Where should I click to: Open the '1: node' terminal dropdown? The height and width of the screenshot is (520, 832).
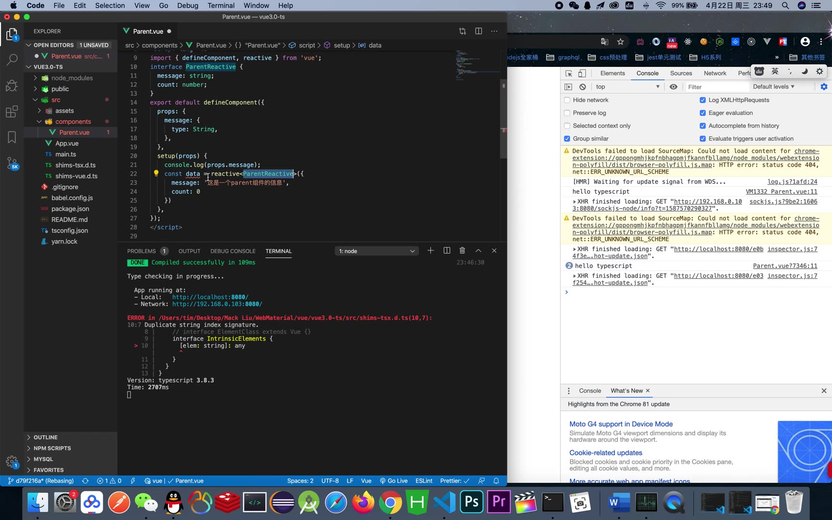(x=377, y=250)
